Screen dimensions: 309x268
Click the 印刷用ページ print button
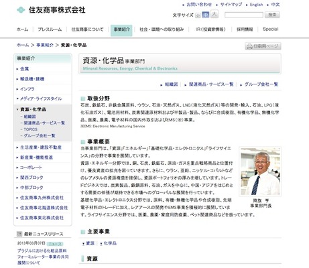[263, 46]
